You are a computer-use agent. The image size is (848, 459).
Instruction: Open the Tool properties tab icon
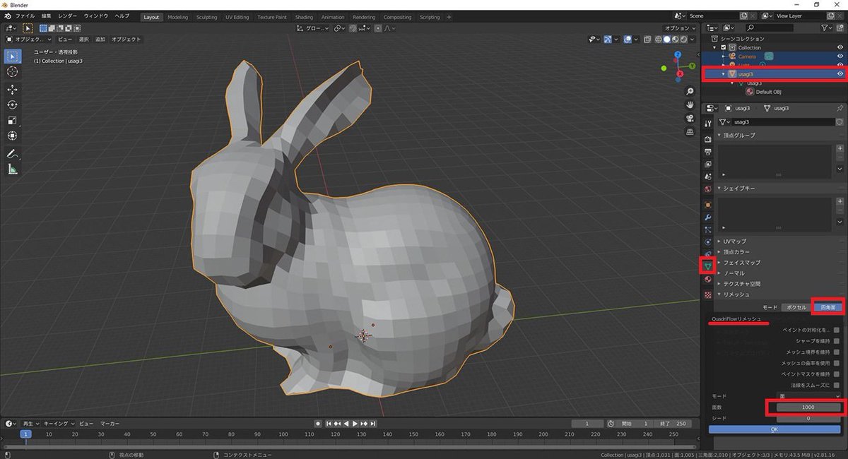[x=707, y=124]
